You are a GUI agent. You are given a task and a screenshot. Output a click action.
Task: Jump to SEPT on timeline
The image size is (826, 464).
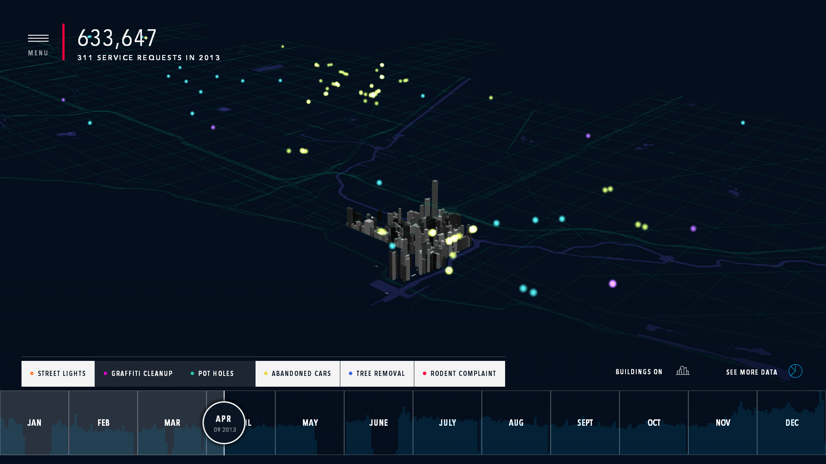(585, 423)
